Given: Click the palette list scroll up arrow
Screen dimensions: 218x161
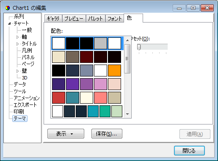Looking at the screenshot, I should point(127,40).
